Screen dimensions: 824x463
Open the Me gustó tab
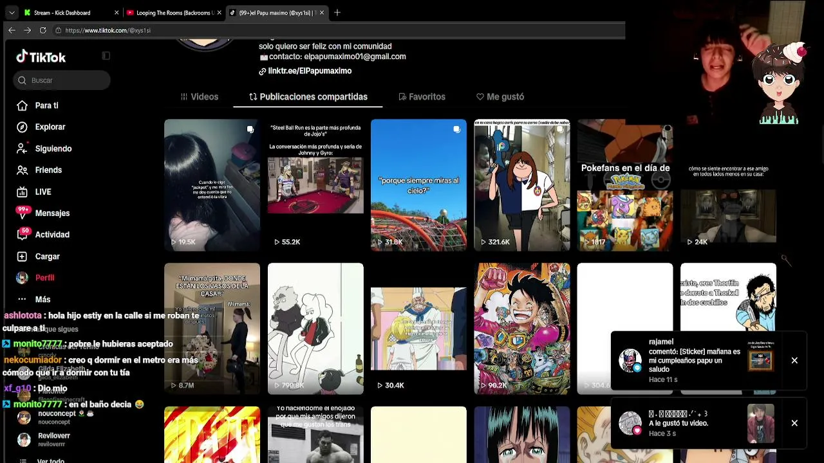coord(500,96)
